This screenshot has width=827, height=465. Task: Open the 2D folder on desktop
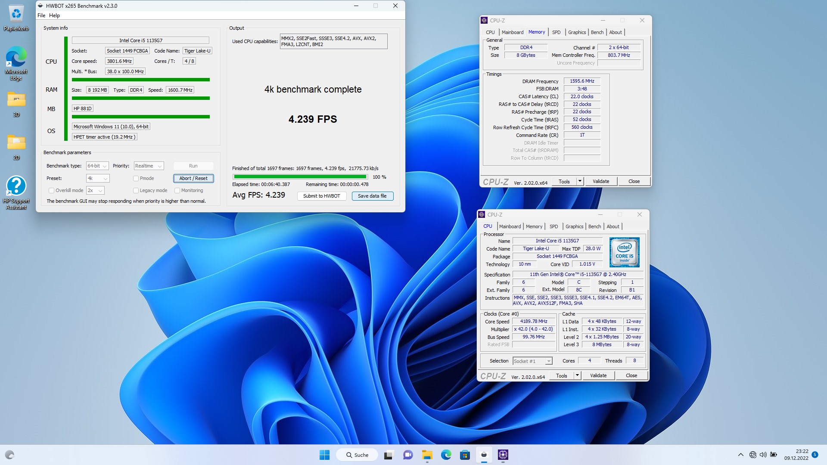[16, 147]
